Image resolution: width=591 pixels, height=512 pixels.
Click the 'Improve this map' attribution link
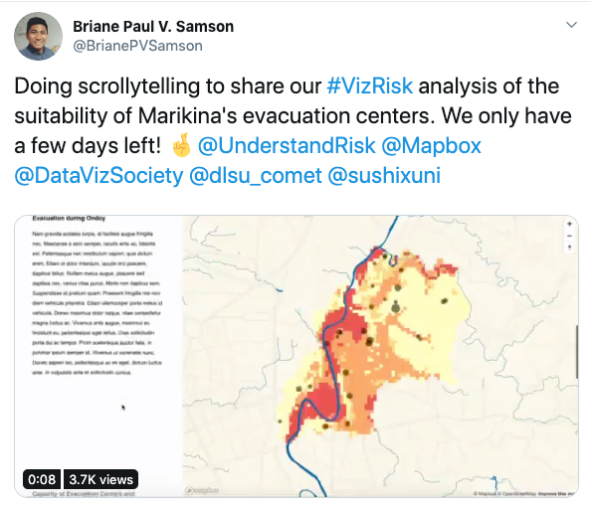point(557,493)
